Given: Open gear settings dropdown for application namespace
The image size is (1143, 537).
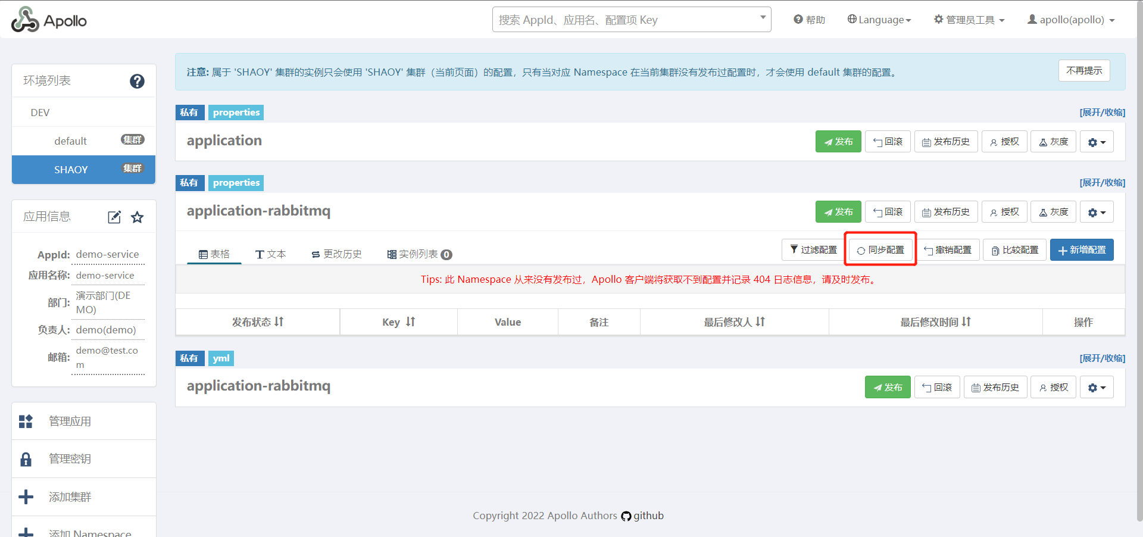Looking at the screenshot, I should (1096, 142).
